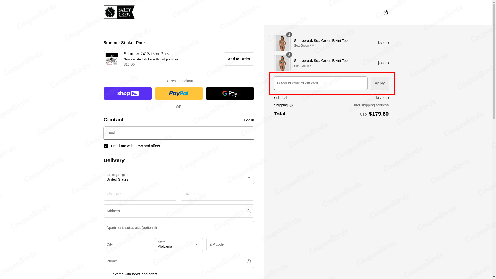Pay with Google Pay
Image resolution: width=496 pixels, height=279 pixels.
pyautogui.click(x=230, y=93)
